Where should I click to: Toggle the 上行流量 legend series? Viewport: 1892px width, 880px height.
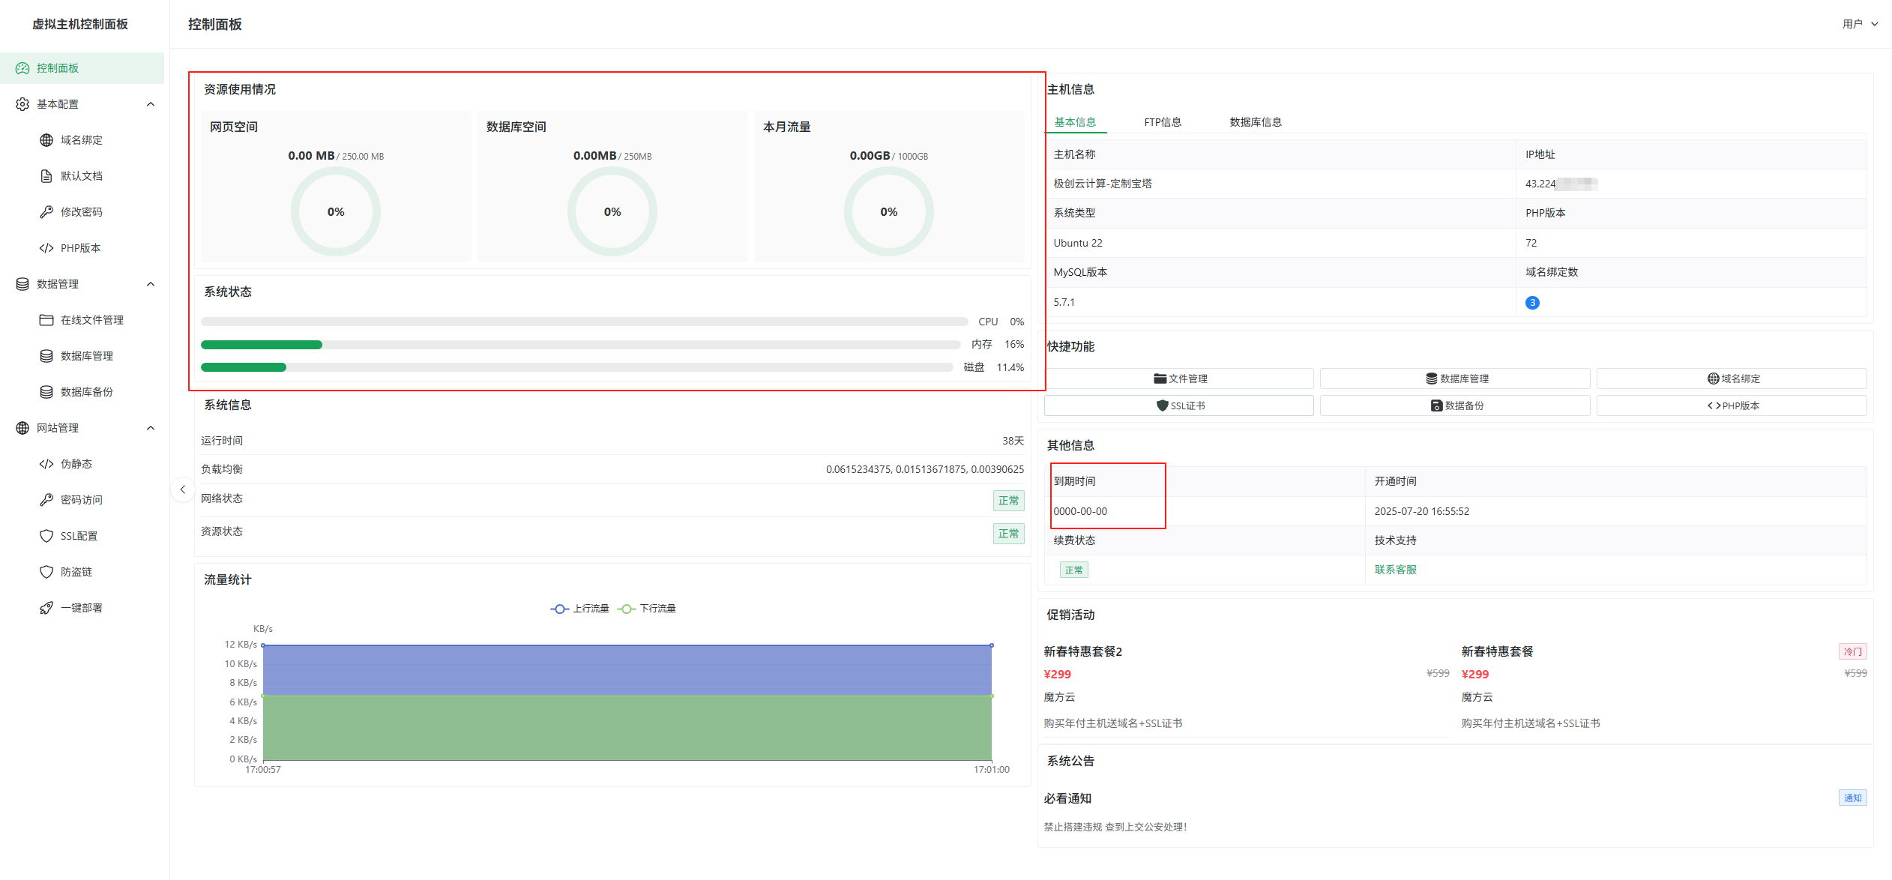[579, 609]
